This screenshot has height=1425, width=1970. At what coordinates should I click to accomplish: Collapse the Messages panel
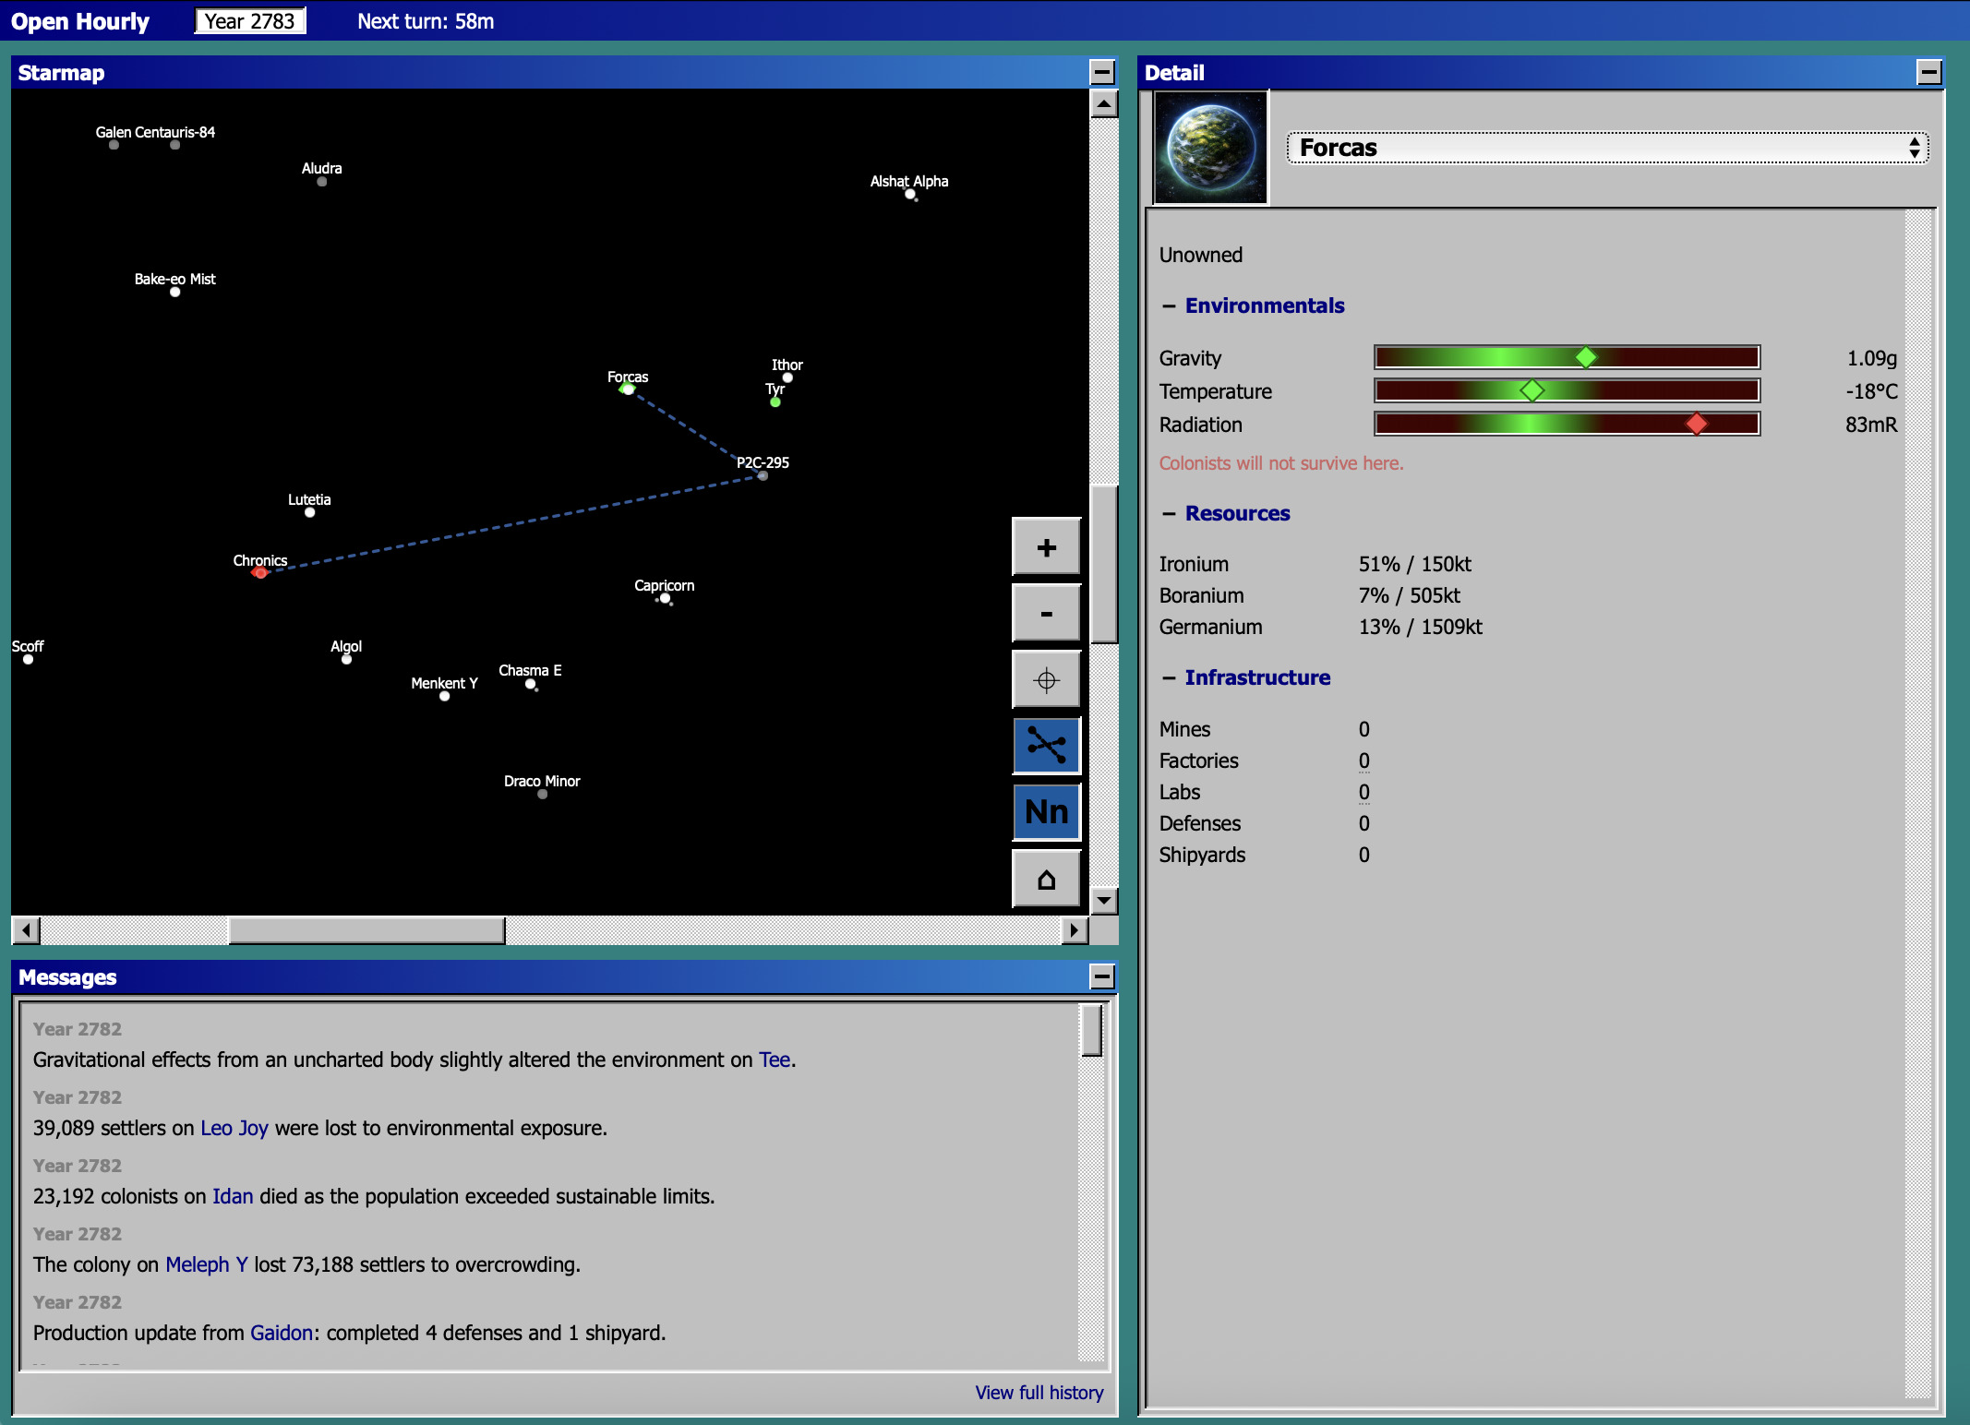pos(1102,976)
